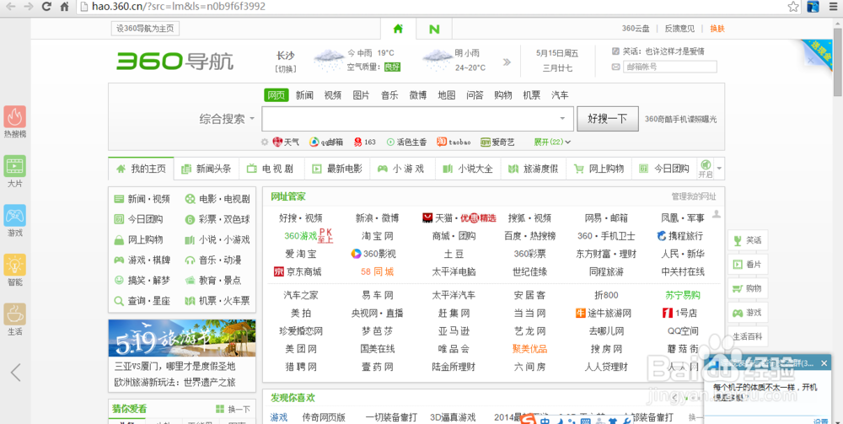Click the search shortcuts settings gear
This screenshot has width=843, height=424.
[265, 142]
